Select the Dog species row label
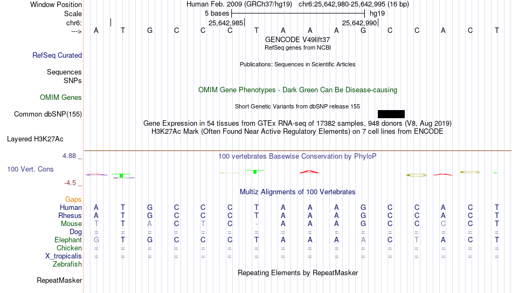Image resolution: width=512 pixels, height=293 pixels. tap(76, 232)
